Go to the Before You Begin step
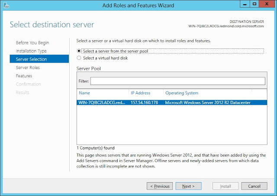The height and width of the screenshot is (196, 277). coord(32,43)
